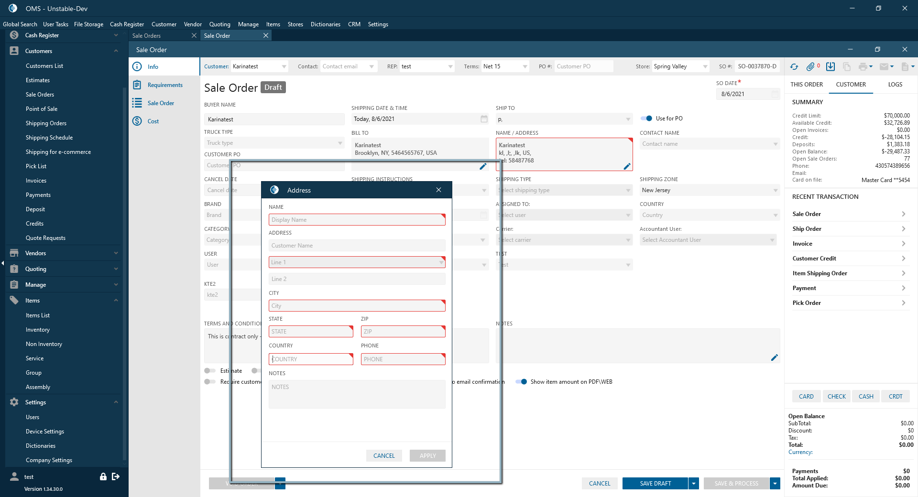Image resolution: width=918 pixels, height=497 pixels.
Task: Open the CRM menu
Action: [x=354, y=24]
